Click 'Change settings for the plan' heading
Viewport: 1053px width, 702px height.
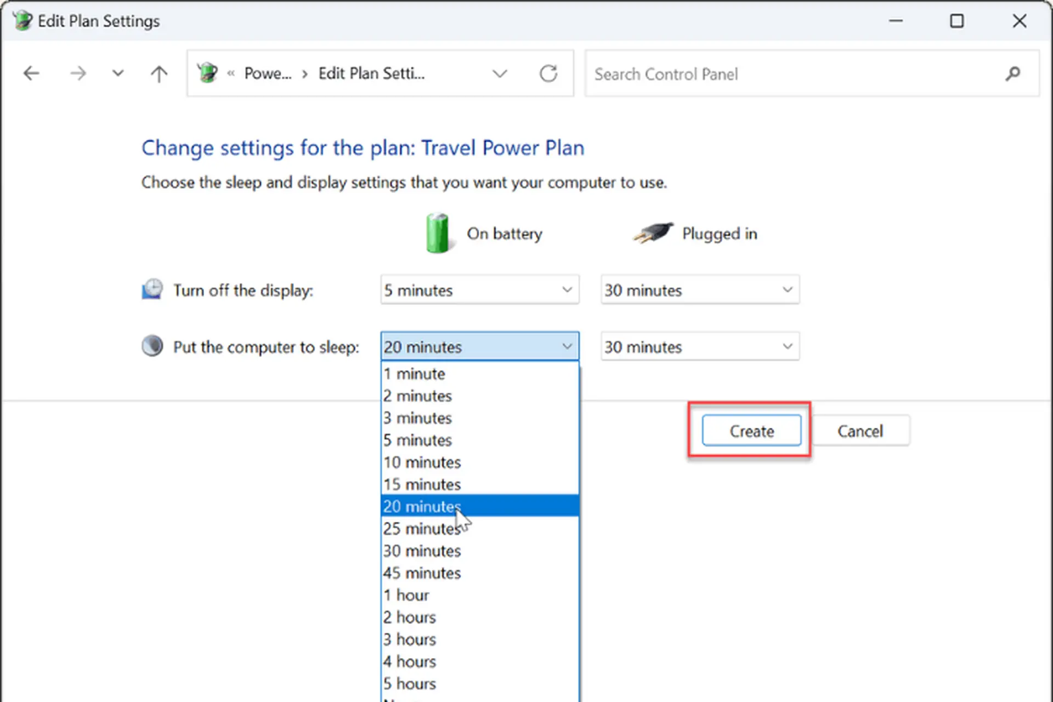(363, 148)
